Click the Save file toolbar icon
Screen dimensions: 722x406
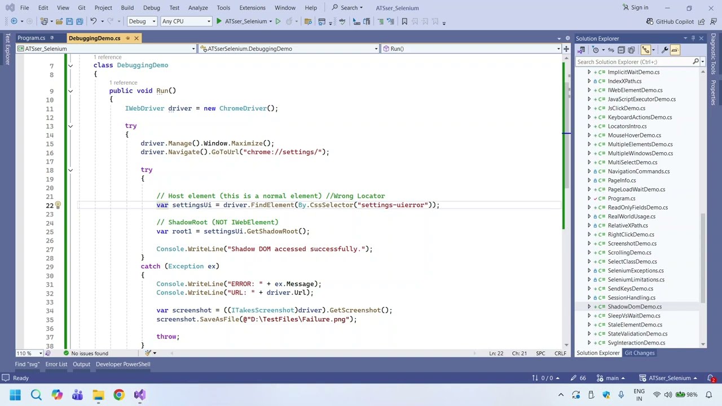[x=69, y=21]
